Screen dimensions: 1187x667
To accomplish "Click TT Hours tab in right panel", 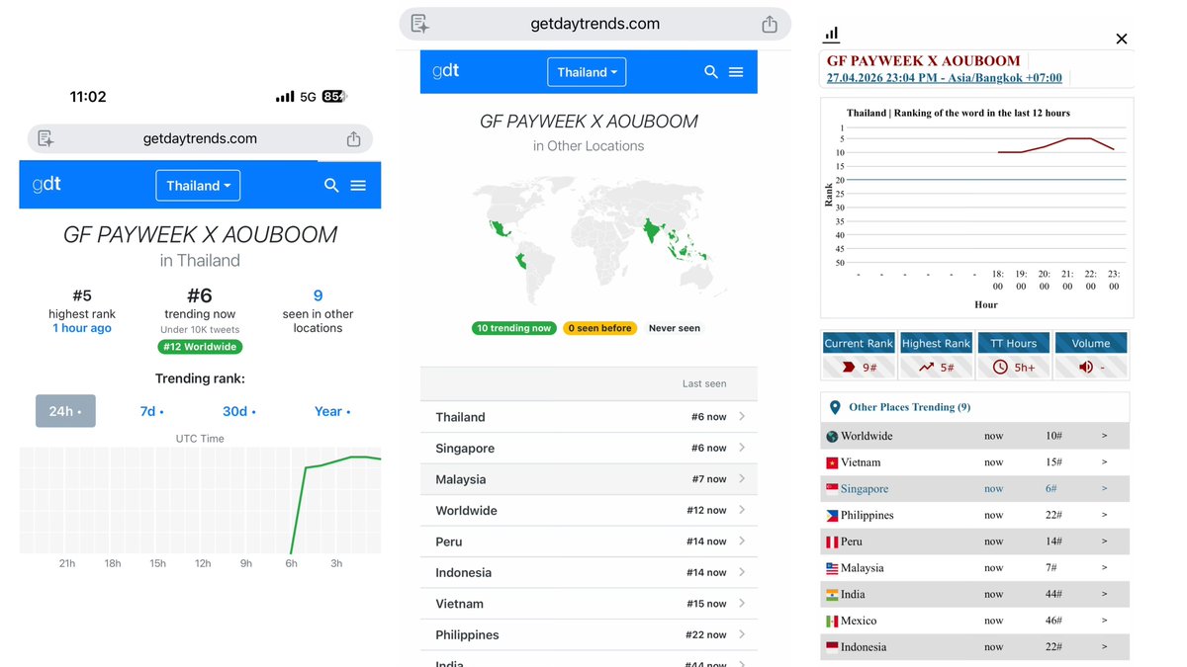I will point(1014,343).
